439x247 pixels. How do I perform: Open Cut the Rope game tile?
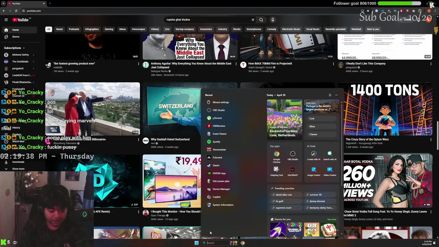tap(311, 230)
